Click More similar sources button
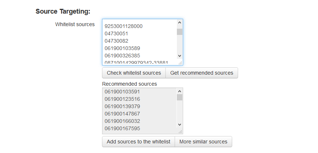Image resolution: width=318 pixels, height=153 pixels. coord(203,142)
